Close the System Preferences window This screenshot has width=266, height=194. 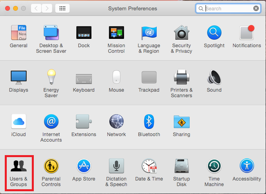click(x=8, y=8)
